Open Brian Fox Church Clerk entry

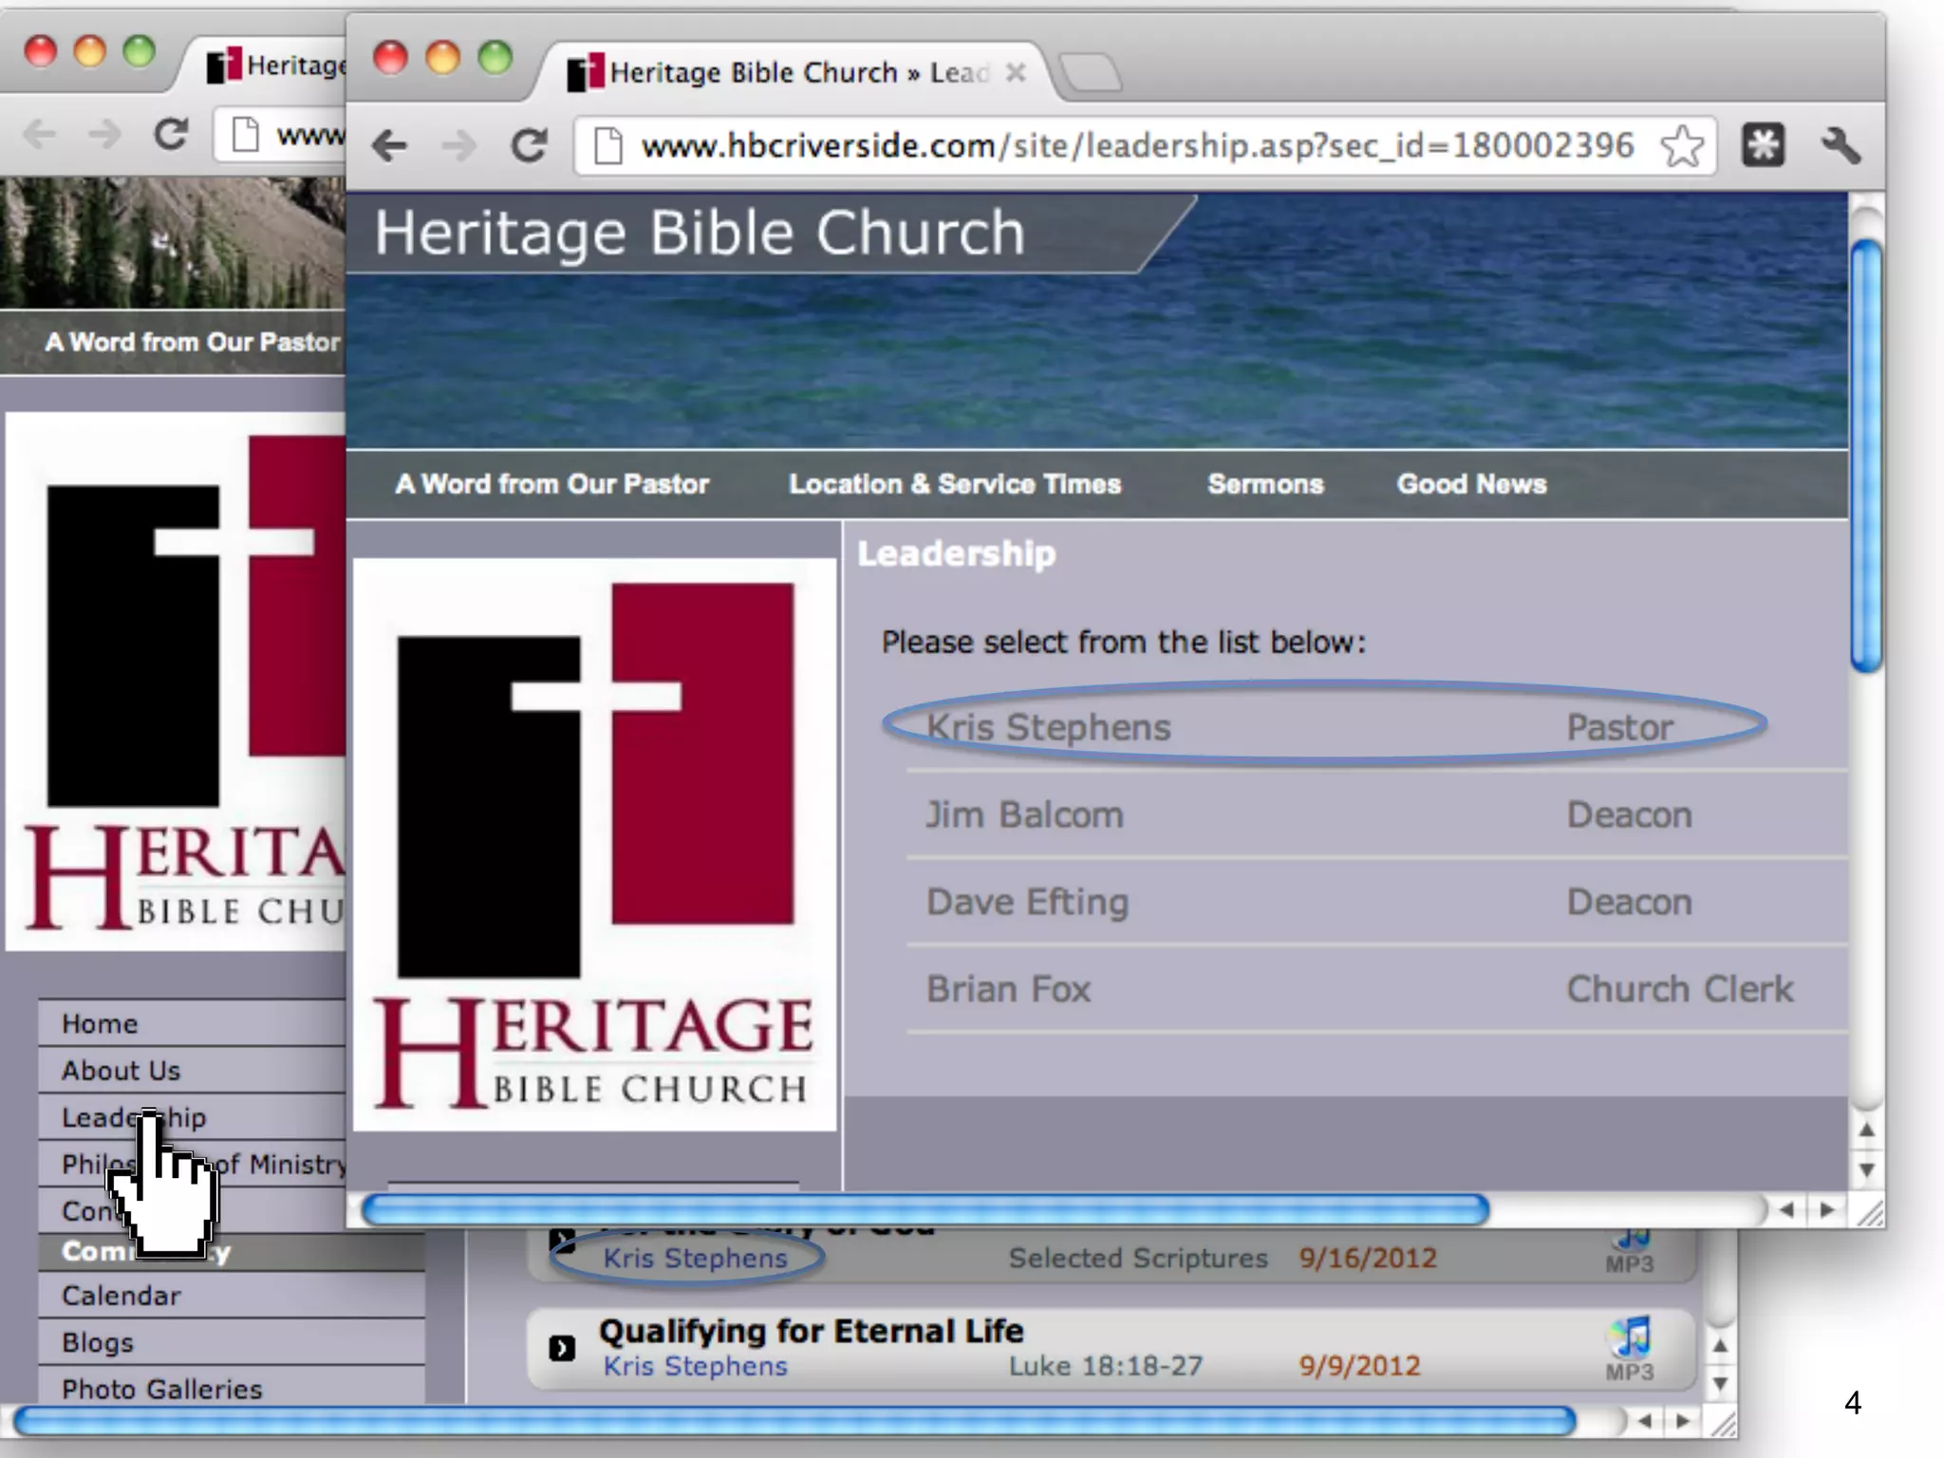pyautogui.click(x=1008, y=990)
